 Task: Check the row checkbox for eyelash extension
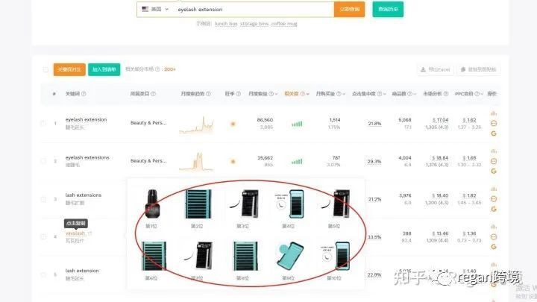(x=43, y=123)
